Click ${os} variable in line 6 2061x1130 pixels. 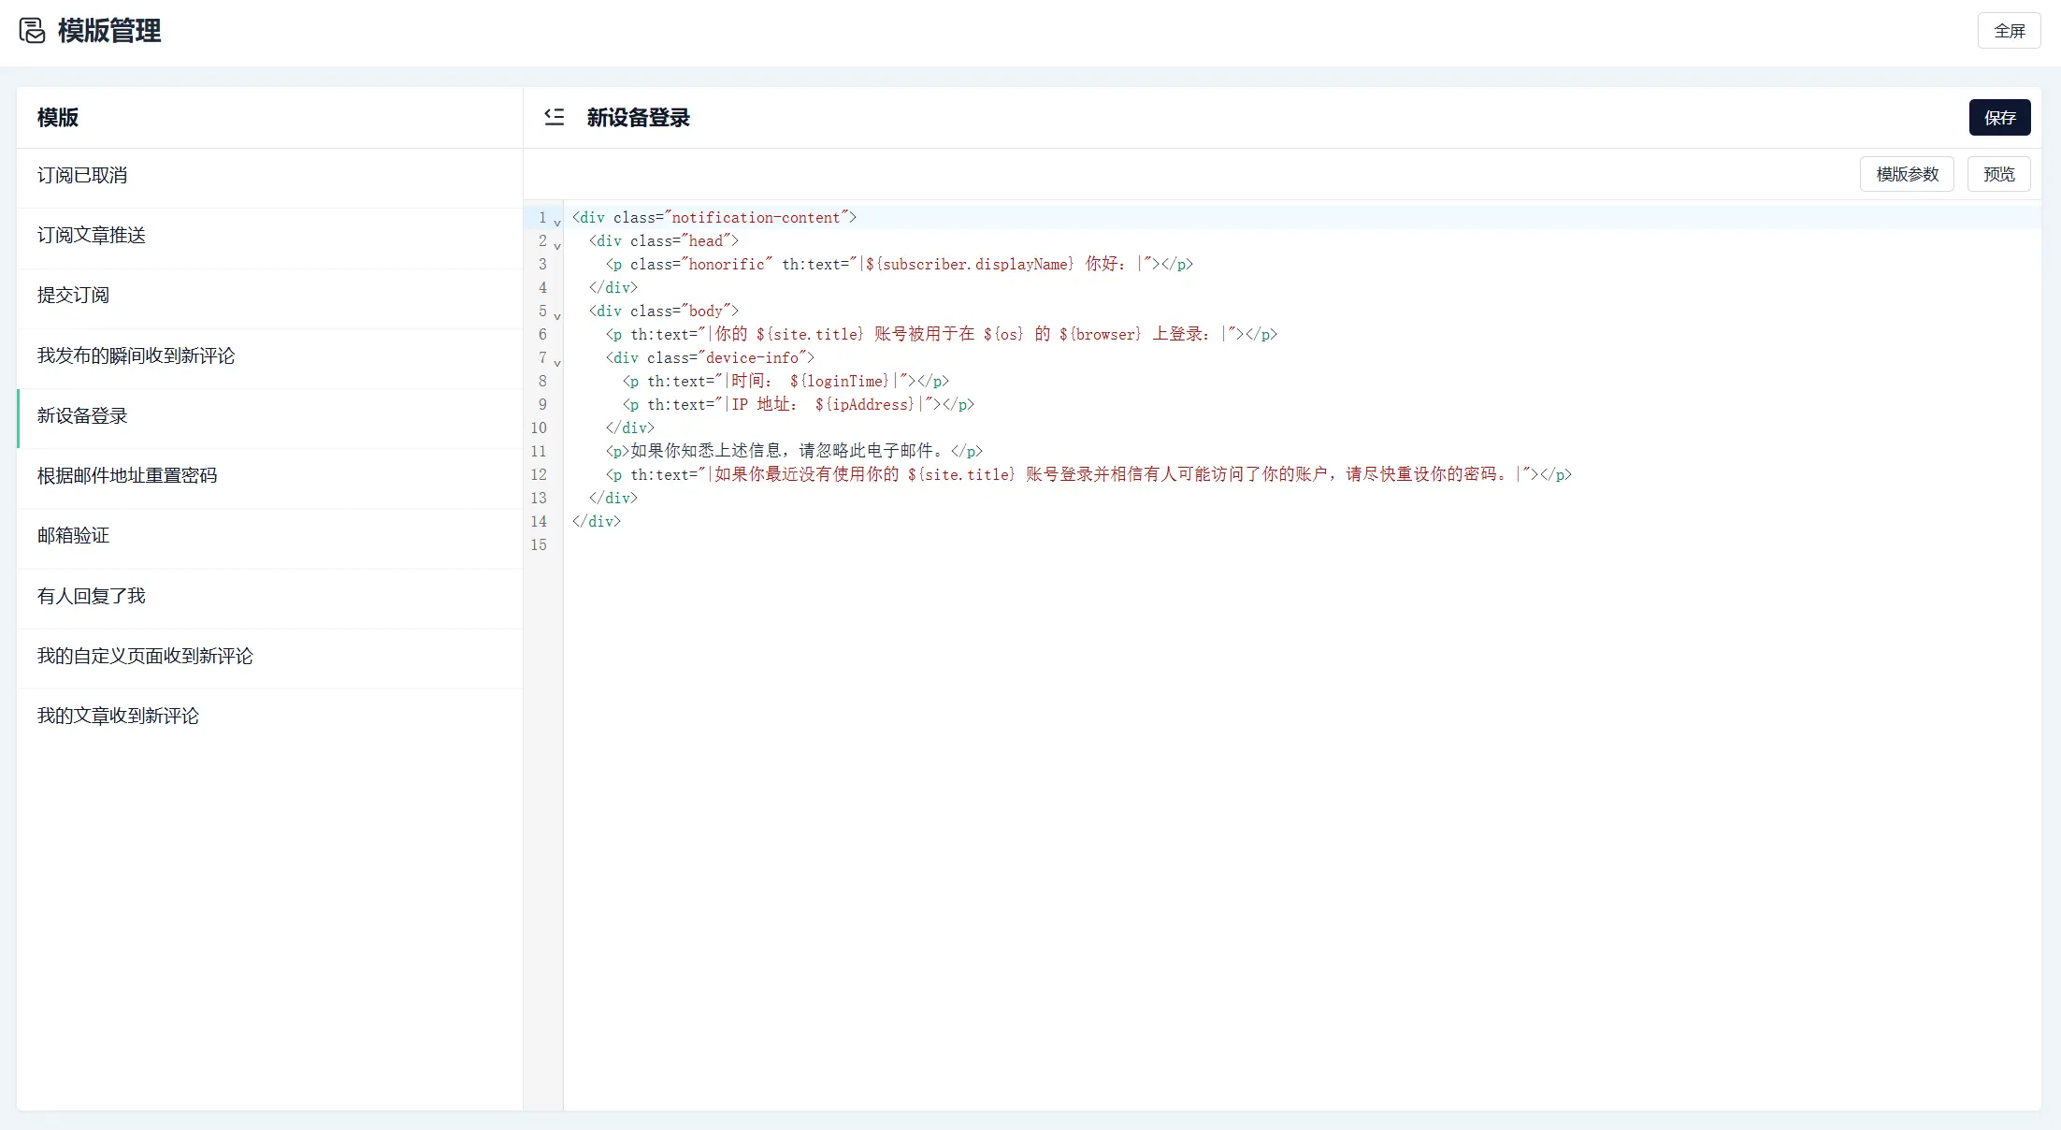tap(1003, 335)
